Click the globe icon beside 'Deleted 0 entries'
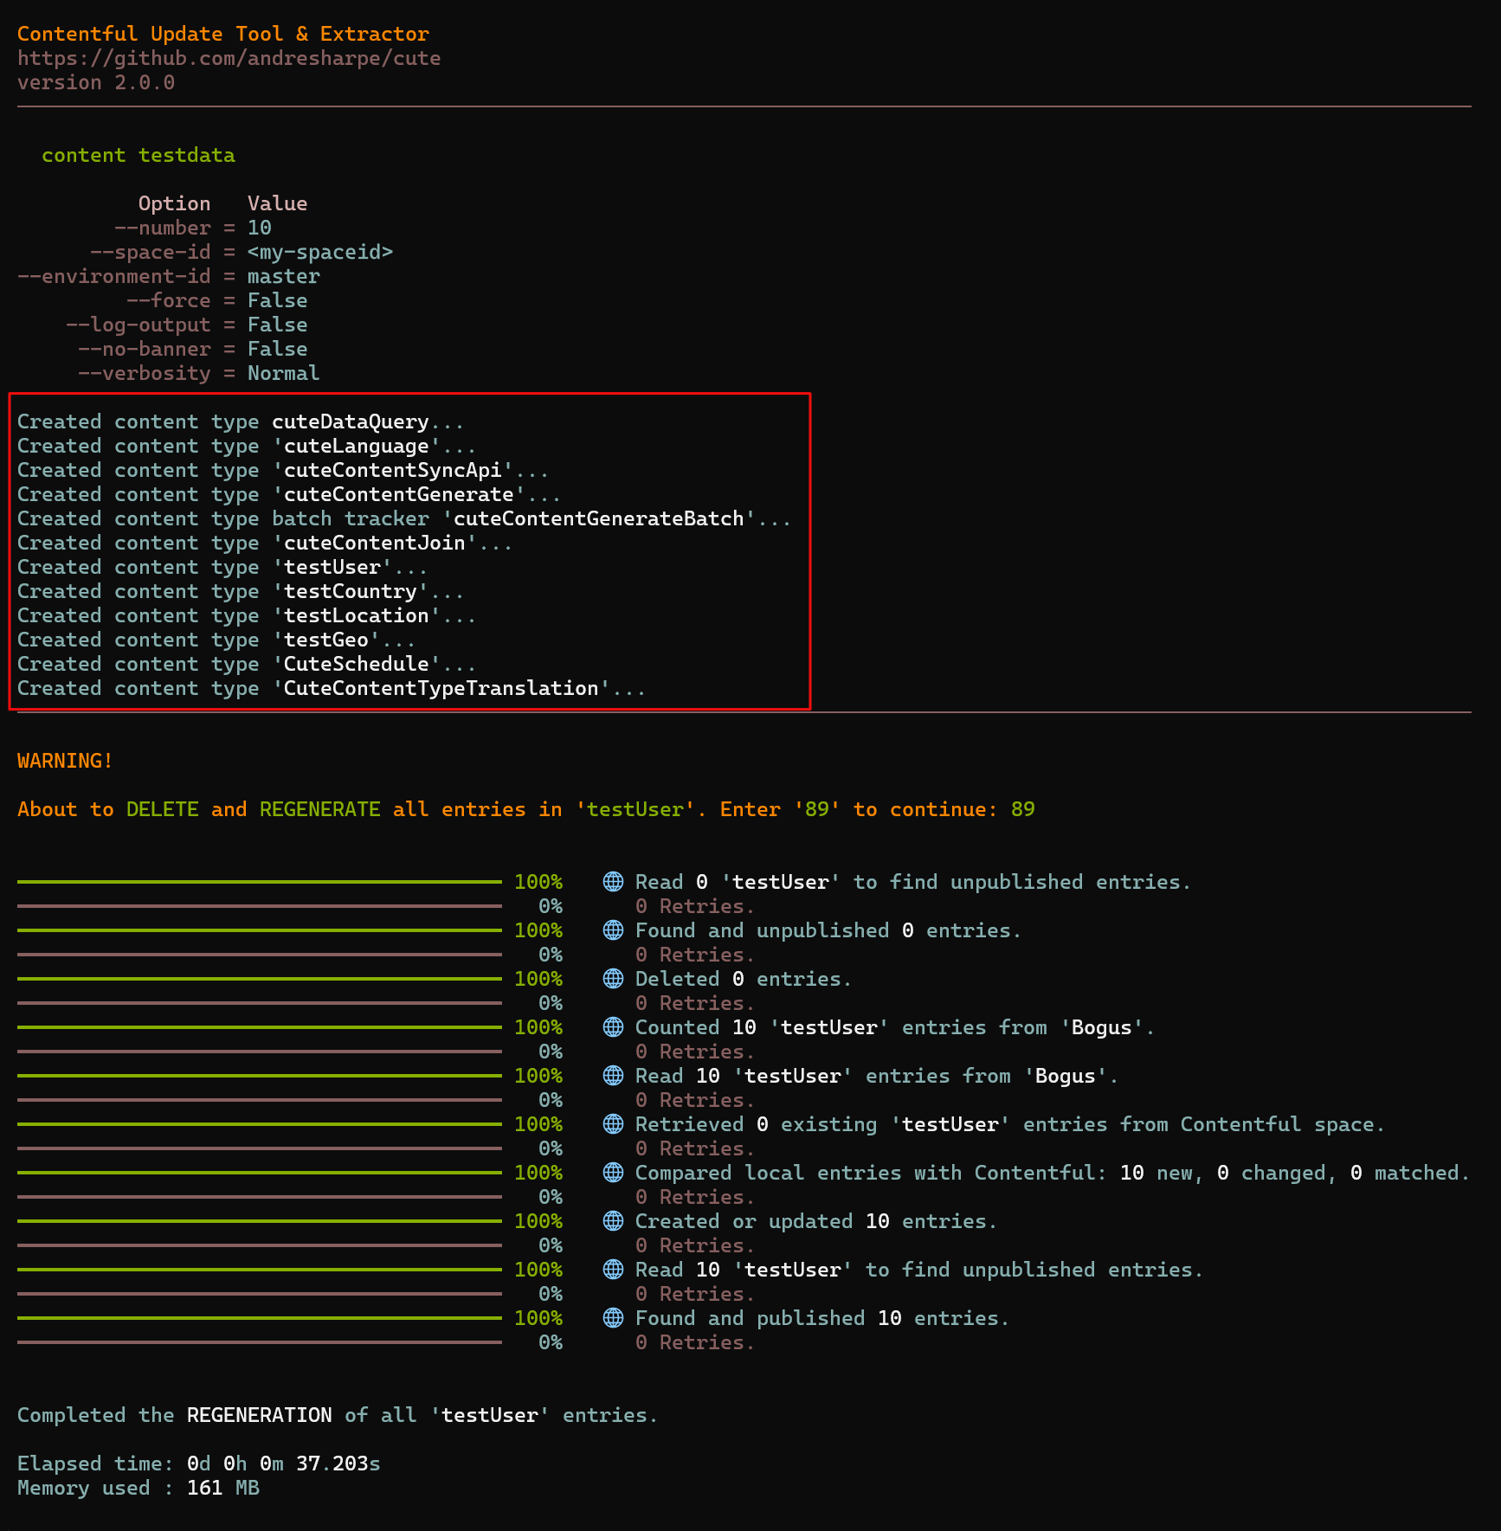This screenshot has width=1501, height=1531. (x=613, y=979)
